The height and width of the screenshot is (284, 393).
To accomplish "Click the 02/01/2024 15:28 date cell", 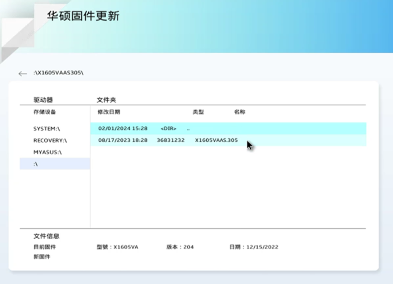I will click(123, 128).
